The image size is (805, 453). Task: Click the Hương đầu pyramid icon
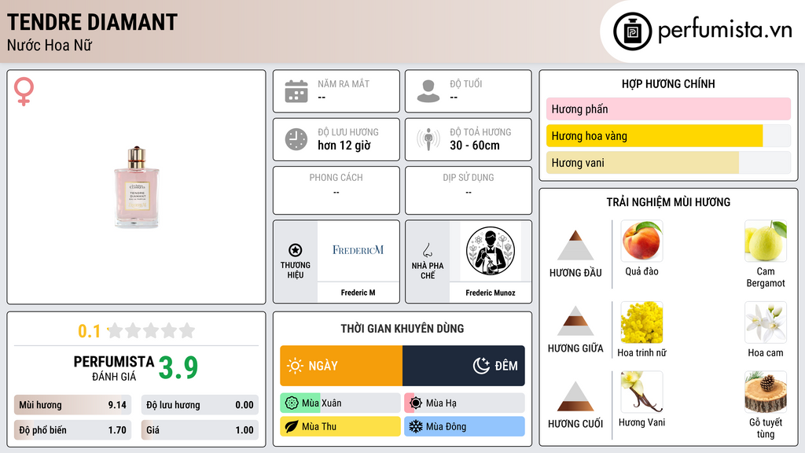[575, 245]
